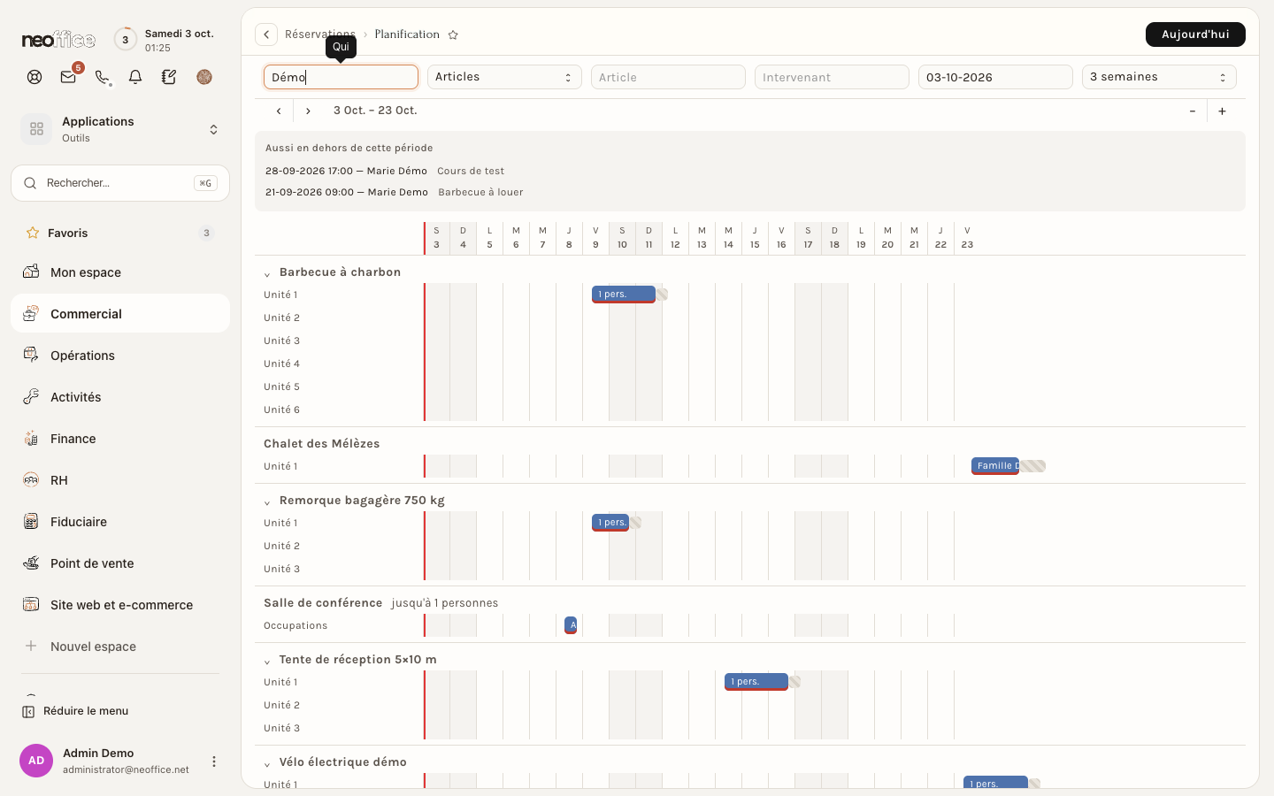Screen dimensions: 1274x796
Task: Click the neoffice logo
Action: coord(58,40)
